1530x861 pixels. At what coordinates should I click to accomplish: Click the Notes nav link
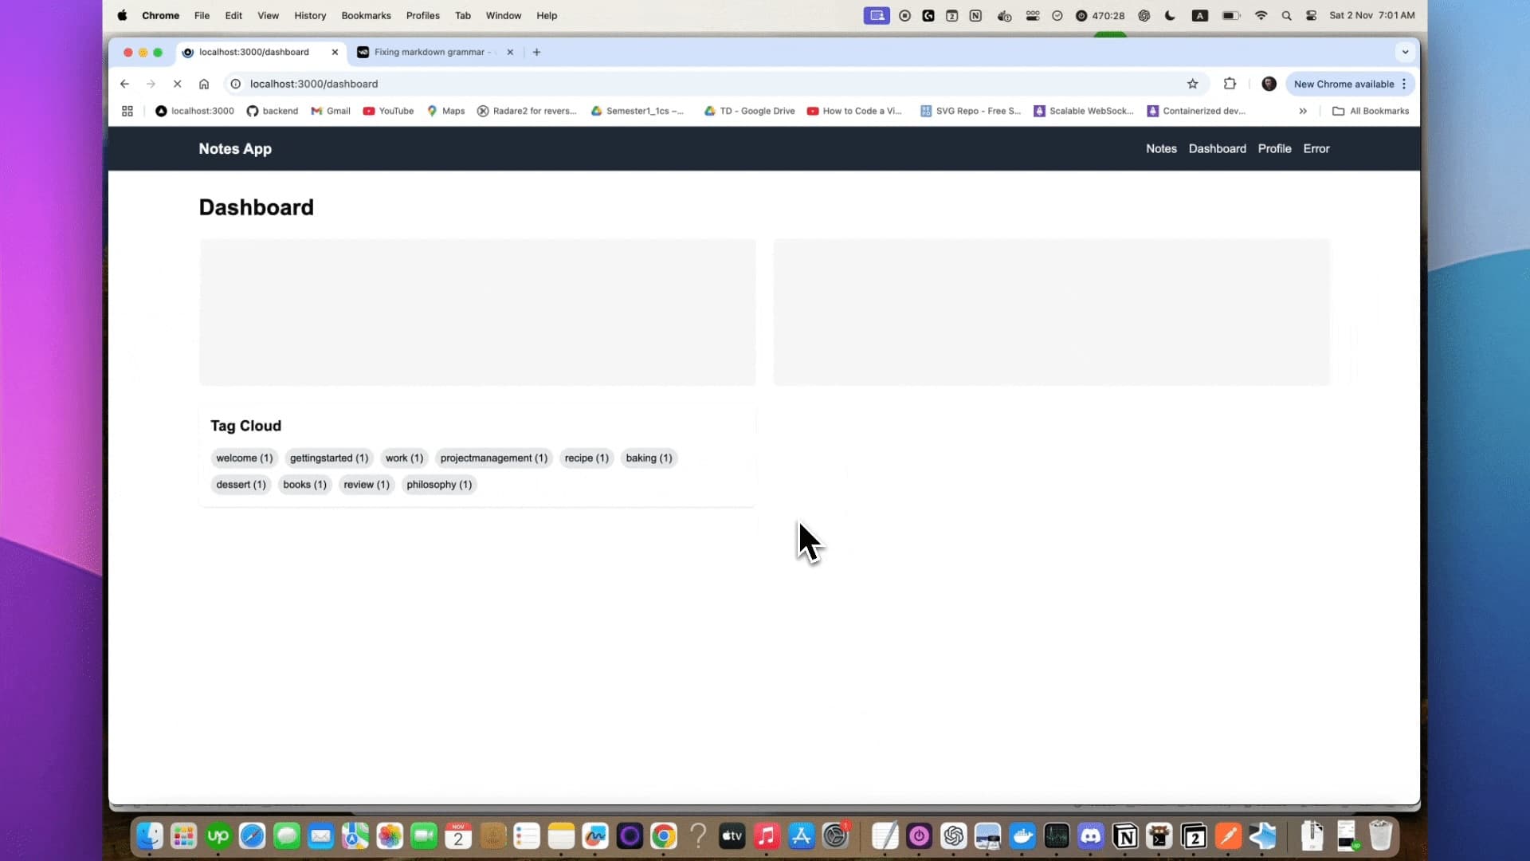pos(1161,148)
